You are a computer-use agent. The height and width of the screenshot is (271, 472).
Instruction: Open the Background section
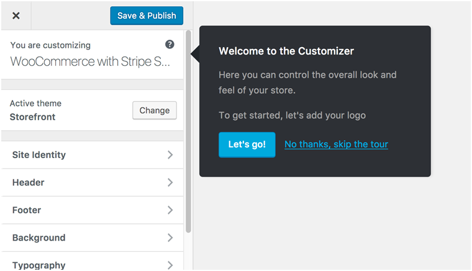92,238
